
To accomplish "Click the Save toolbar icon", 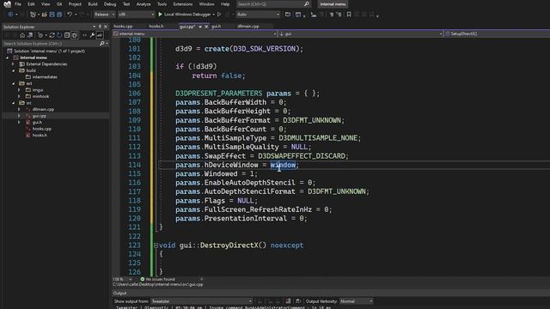I will pyautogui.click(x=52, y=15).
